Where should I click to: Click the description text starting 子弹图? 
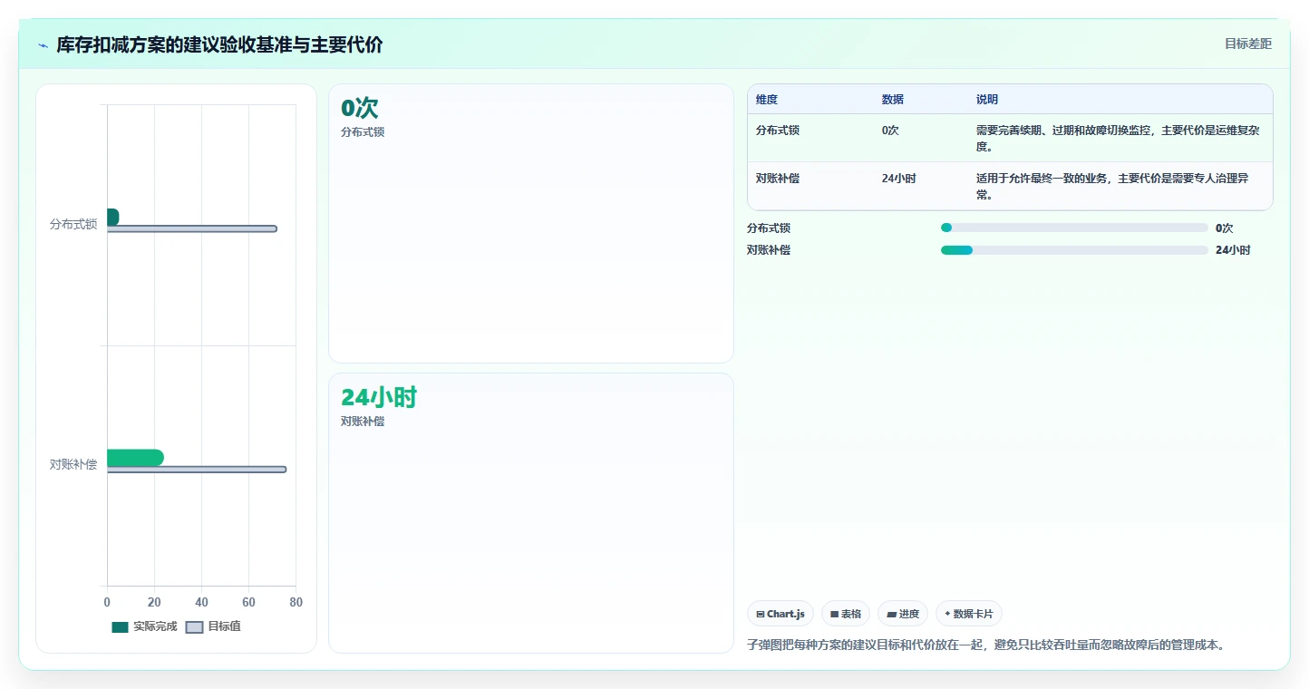[986, 645]
